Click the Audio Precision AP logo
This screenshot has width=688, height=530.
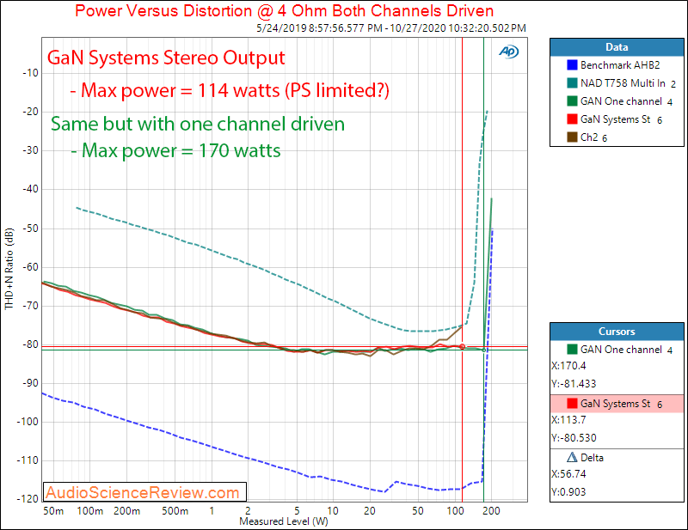click(508, 52)
